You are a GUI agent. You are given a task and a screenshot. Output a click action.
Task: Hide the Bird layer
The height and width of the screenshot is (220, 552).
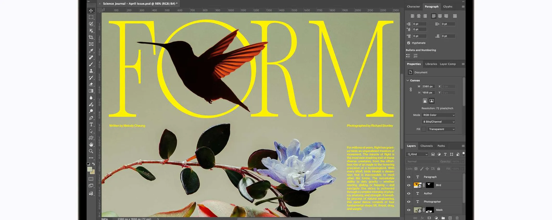tap(409, 185)
